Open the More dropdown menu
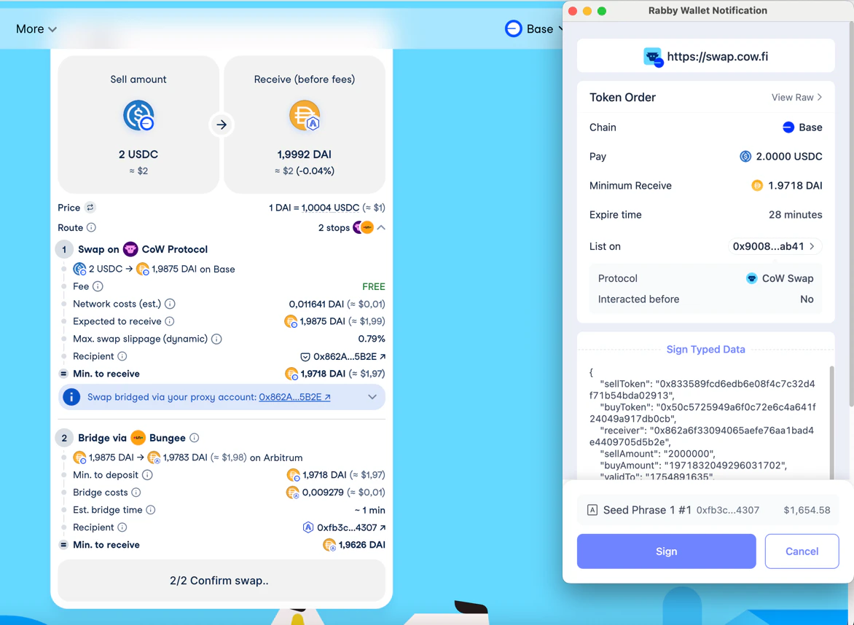854x625 pixels. pyautogui.click(x=36, y=29)
